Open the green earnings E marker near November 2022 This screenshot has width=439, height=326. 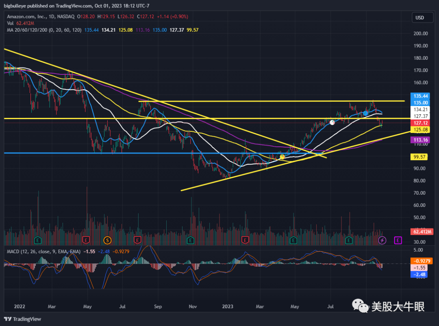tap(191, 240)
